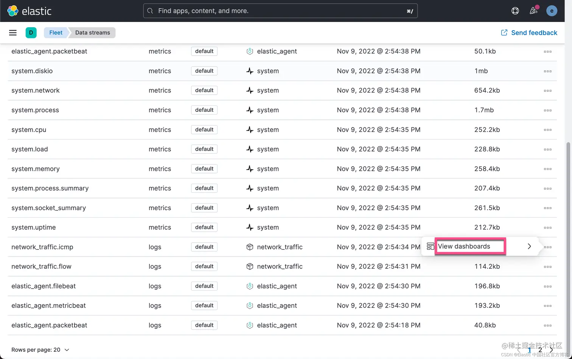572x359 pixels.
Task: Click timestamp Nov 9, 2022 @ 2:54:31 PM
Action: [x=379, y=266]
